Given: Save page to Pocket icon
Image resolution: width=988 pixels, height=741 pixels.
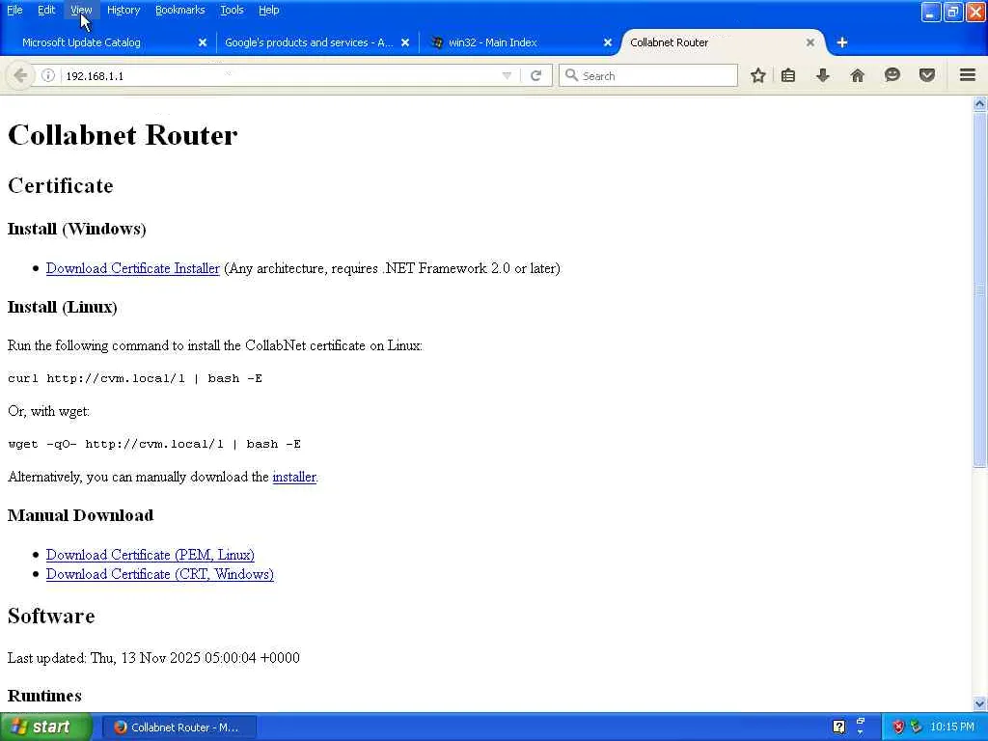Looking at the screenshot, I should pos(926,75).
